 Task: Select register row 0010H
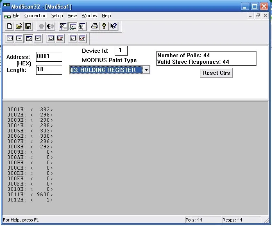[30, 189]
